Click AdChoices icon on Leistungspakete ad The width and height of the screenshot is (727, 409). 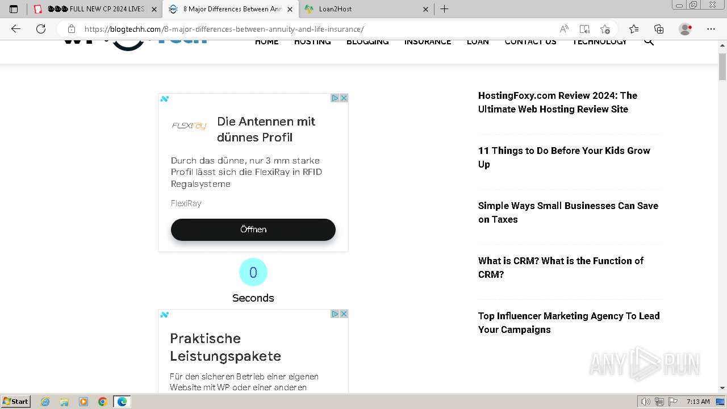[335, 314]
